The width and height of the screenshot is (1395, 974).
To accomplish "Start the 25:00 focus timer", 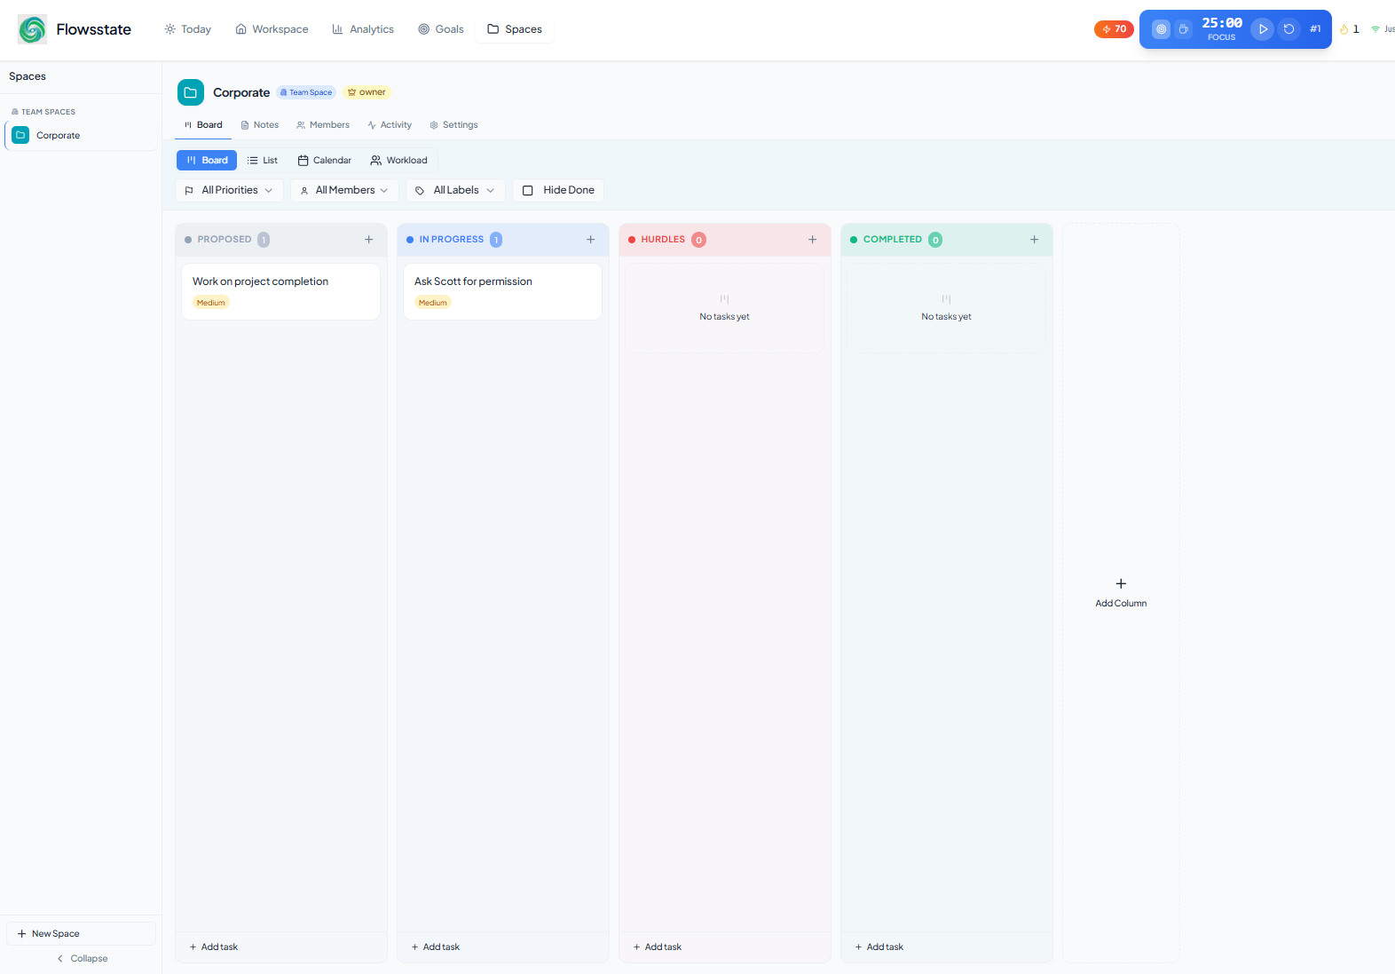I will click(x=1262, y=29).
